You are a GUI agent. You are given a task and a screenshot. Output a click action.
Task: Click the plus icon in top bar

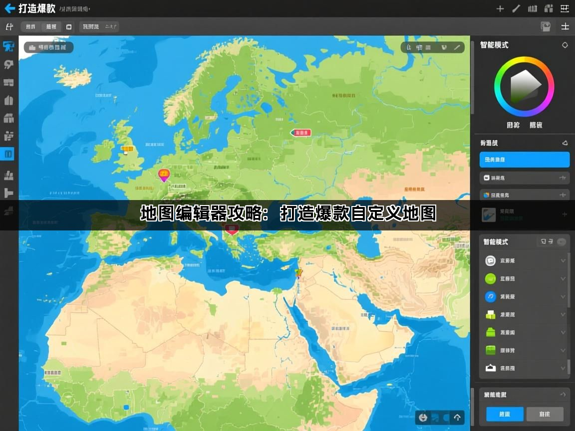point(500,8)
